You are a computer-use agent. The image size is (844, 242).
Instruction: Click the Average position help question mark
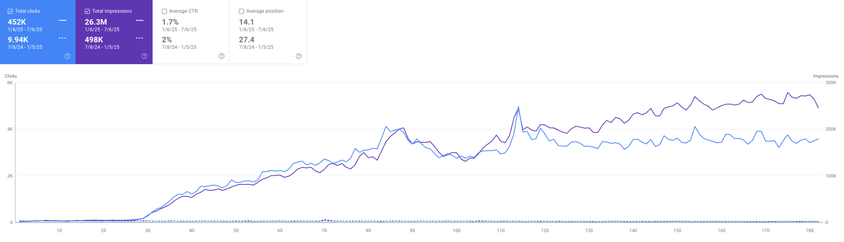(299, 56)
